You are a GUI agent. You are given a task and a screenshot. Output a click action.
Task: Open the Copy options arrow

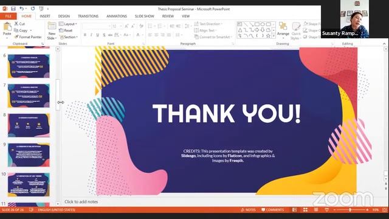[x=31, y=30]
